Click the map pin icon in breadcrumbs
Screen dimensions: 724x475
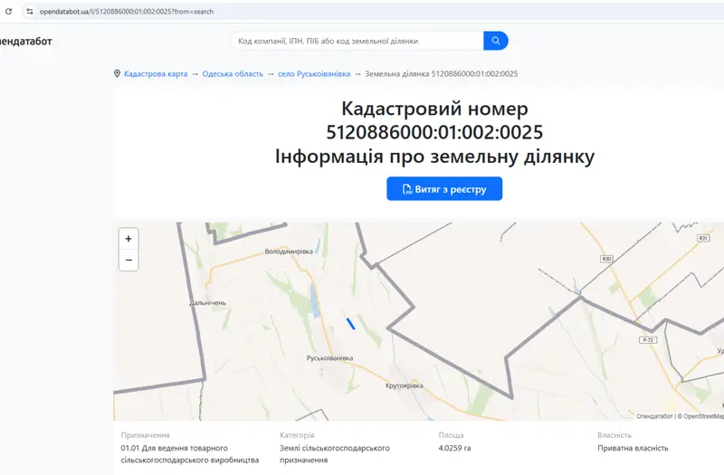pos(118,73)
